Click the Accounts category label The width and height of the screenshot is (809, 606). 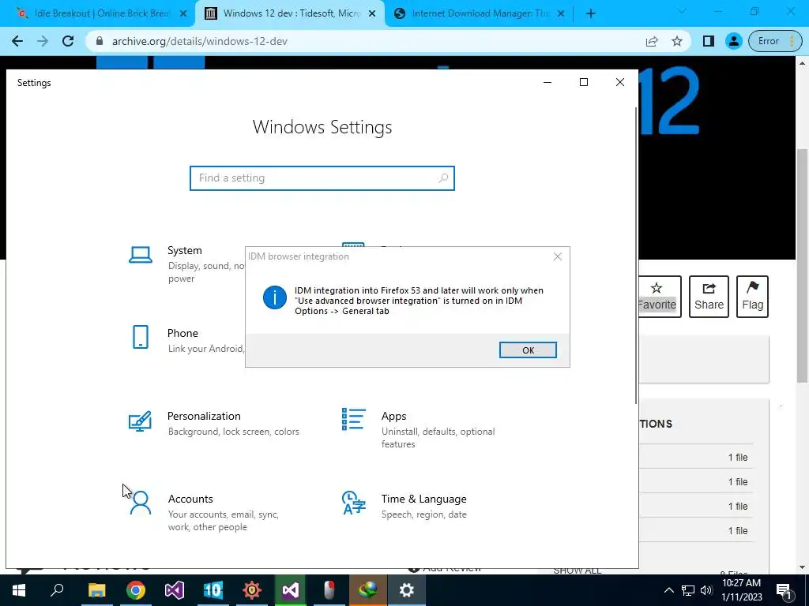(190, 499)
